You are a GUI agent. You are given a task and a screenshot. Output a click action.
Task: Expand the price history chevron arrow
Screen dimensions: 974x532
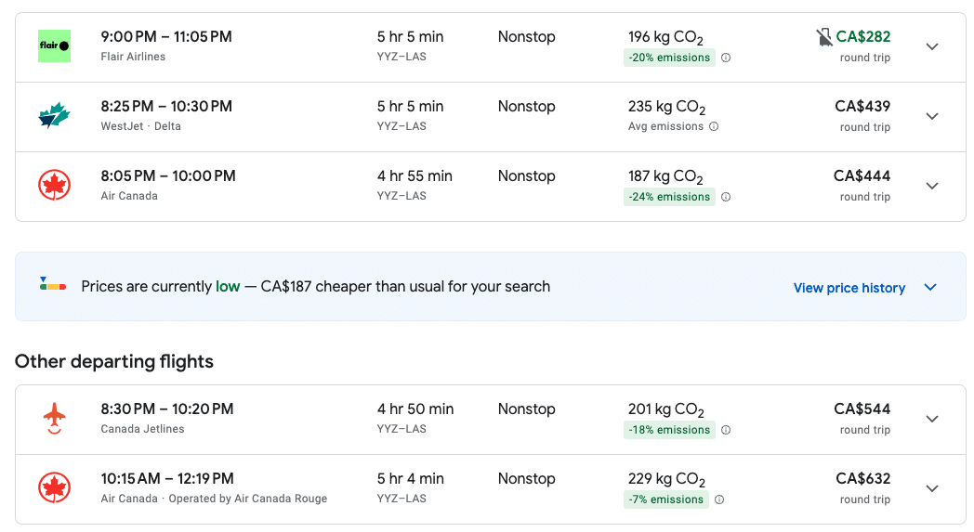click(x=930, y=288)
